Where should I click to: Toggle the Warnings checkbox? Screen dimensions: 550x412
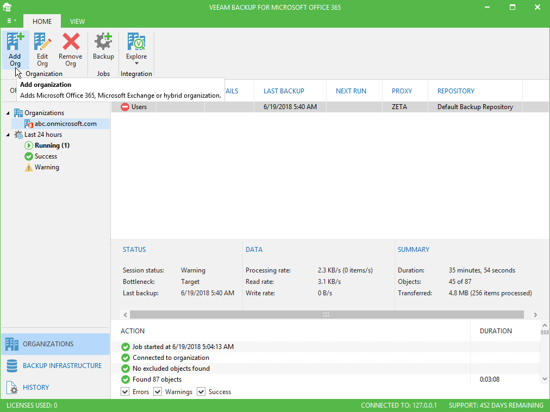pos(158,391)
